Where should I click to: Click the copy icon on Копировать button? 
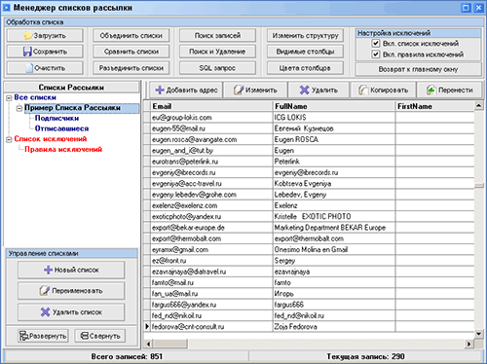[363, 90]
